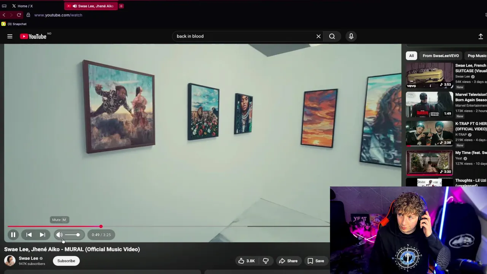Click the www.youtube.com/watch address bar

pos(58,15)
